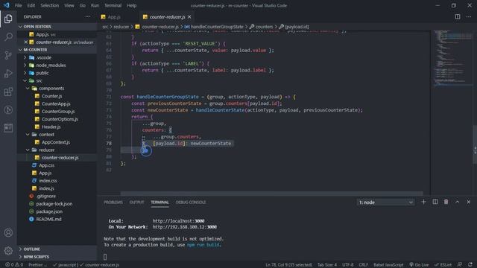Open Counter.js in the file tree
This screenshot has width=477, height=268.
tap(51, 96)
